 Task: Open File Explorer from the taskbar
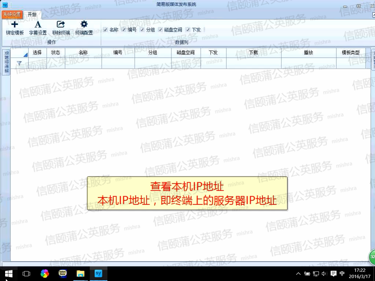coord(80,273)
